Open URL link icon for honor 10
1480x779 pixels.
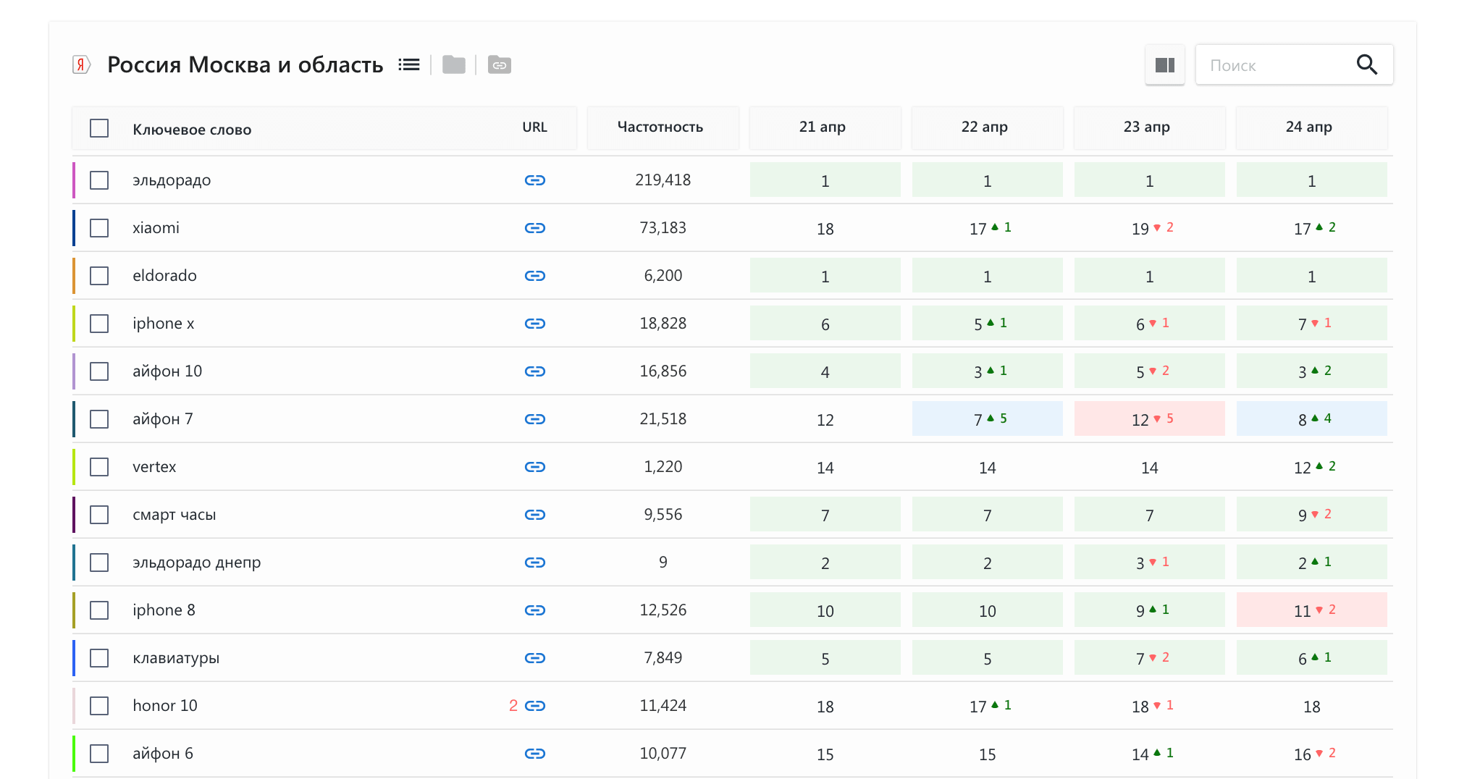click(x=535, y=706)
